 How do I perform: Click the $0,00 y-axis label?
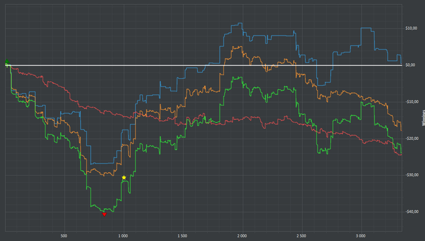[410, 65]
